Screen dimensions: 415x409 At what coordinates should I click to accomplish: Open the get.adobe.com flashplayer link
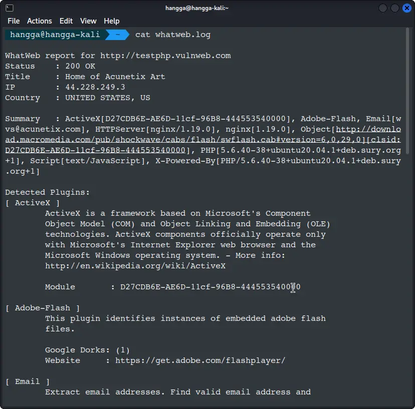point(200,360)
